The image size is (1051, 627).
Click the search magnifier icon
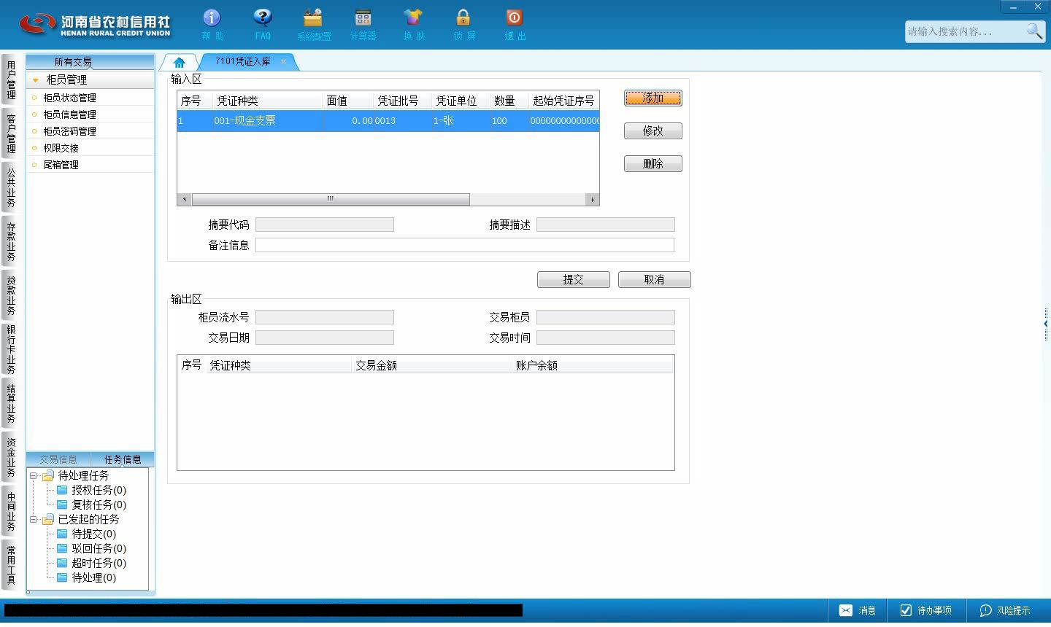(x=1033, y=31)
